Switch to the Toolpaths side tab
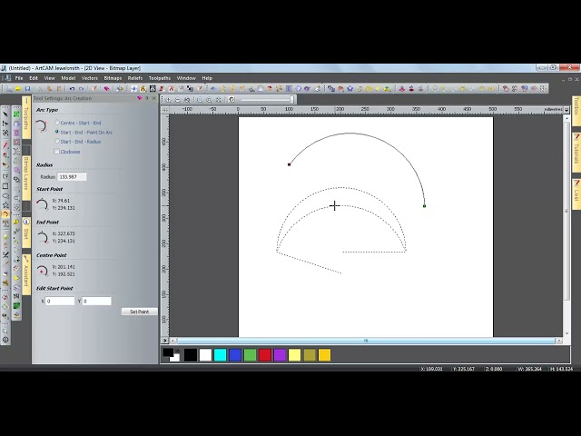 pos(26,117)
